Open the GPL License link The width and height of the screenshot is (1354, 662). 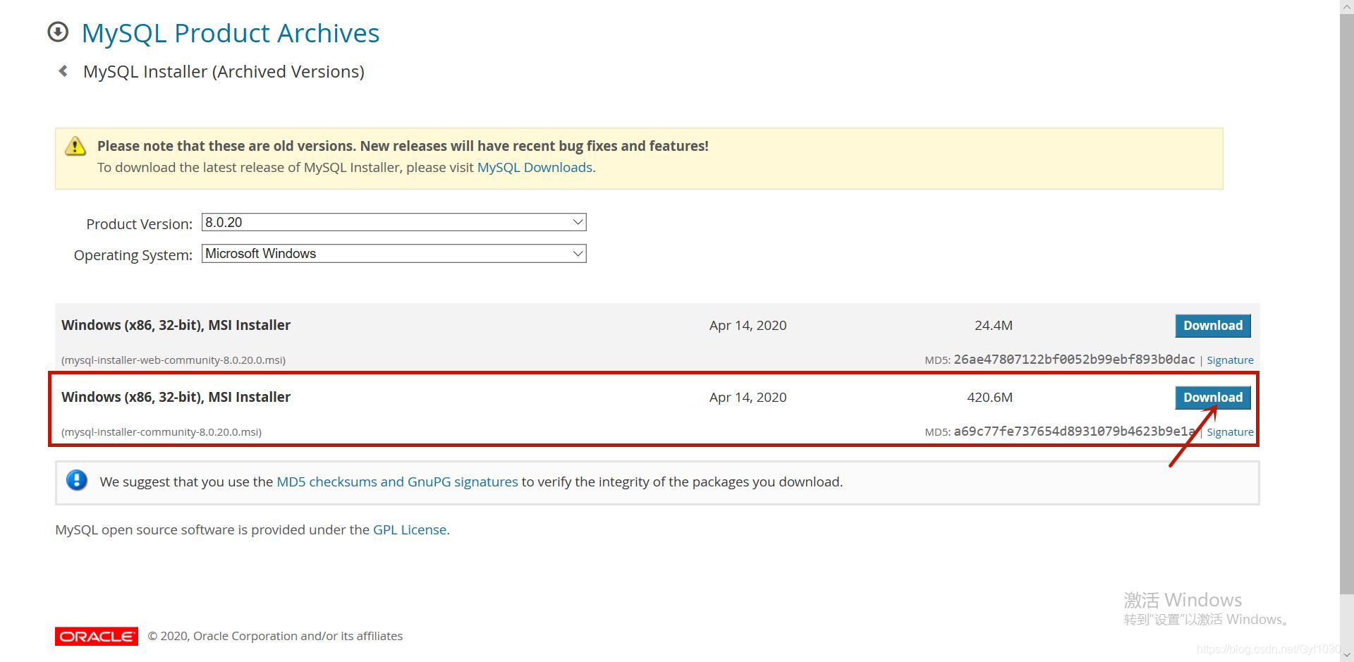tap(410, 530)
